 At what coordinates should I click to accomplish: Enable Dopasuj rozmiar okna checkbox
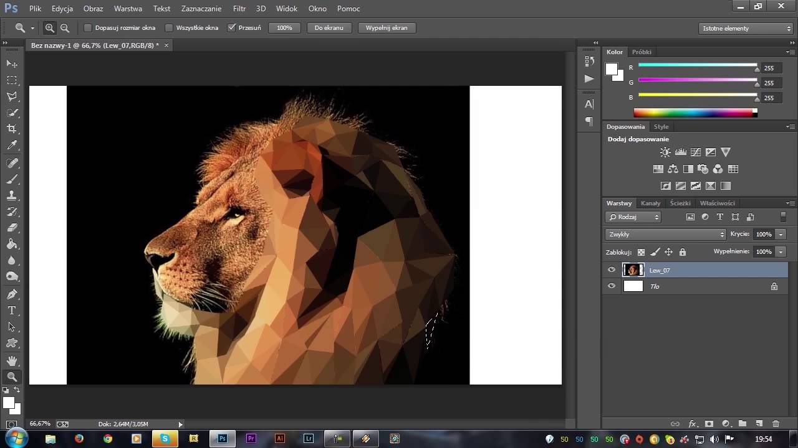[88, 28]
